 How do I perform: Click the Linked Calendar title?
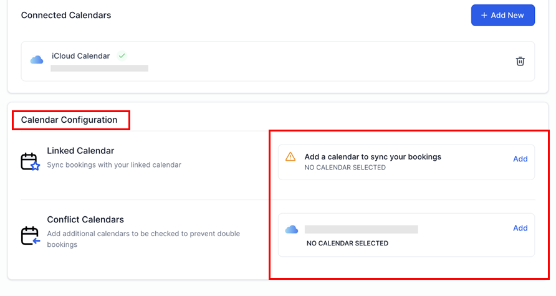[80, 151]
